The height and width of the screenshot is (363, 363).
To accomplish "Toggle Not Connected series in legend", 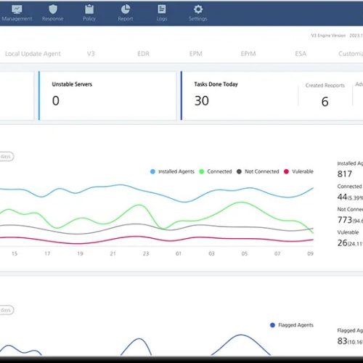I will click(239, 171).
